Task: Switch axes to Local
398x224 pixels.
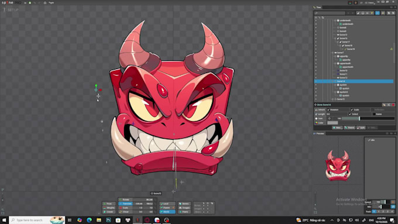Action: 167,204
